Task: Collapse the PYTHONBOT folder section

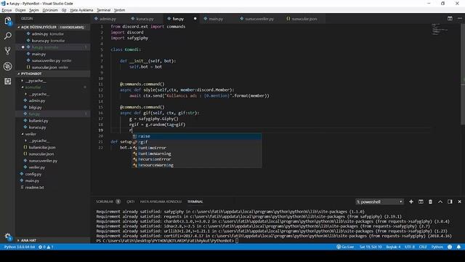Action: (53, 74)
